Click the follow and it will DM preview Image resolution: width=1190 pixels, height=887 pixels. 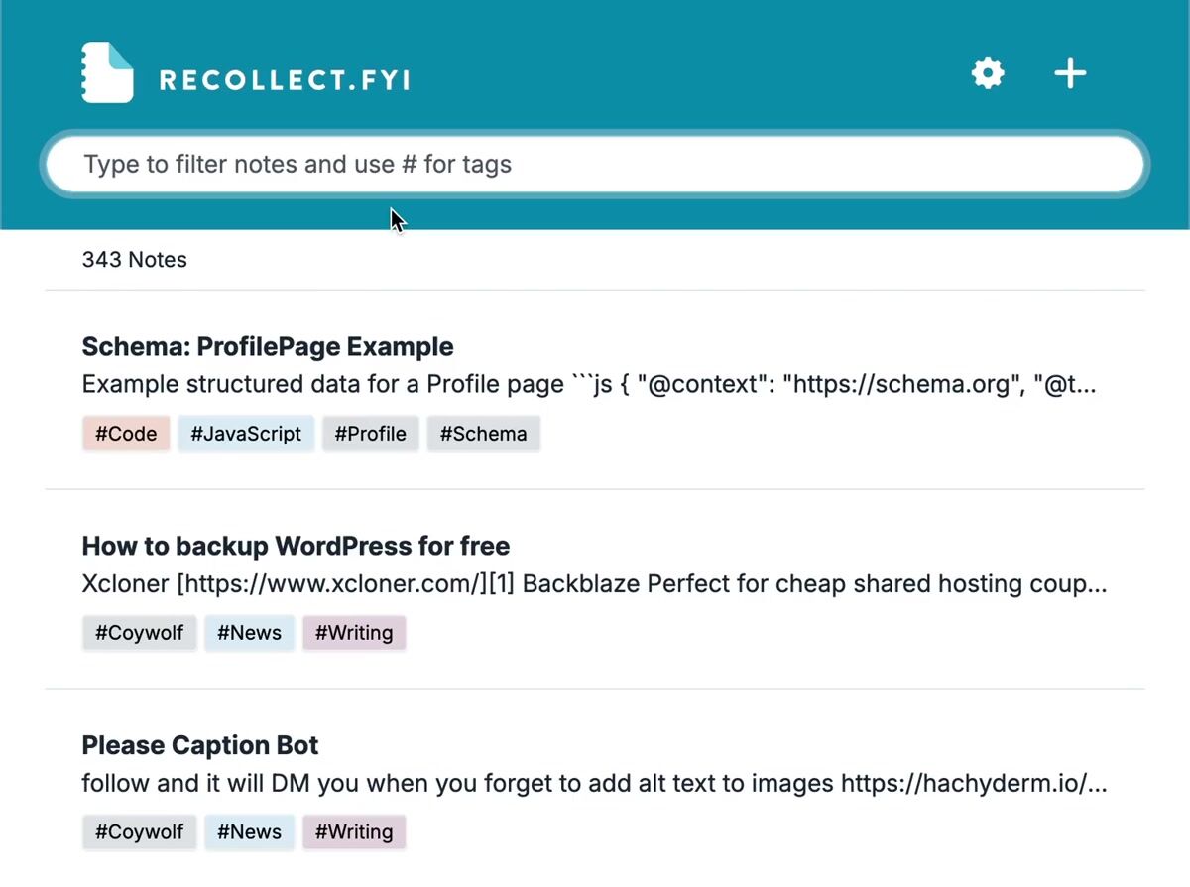pos(594,783)
